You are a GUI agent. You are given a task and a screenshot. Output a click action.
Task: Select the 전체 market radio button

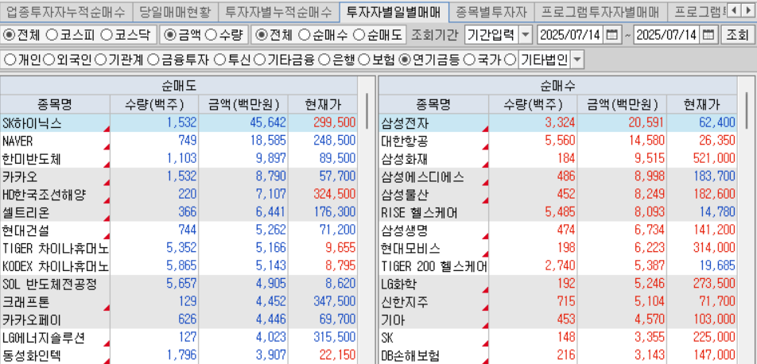(x=10, y=35)
